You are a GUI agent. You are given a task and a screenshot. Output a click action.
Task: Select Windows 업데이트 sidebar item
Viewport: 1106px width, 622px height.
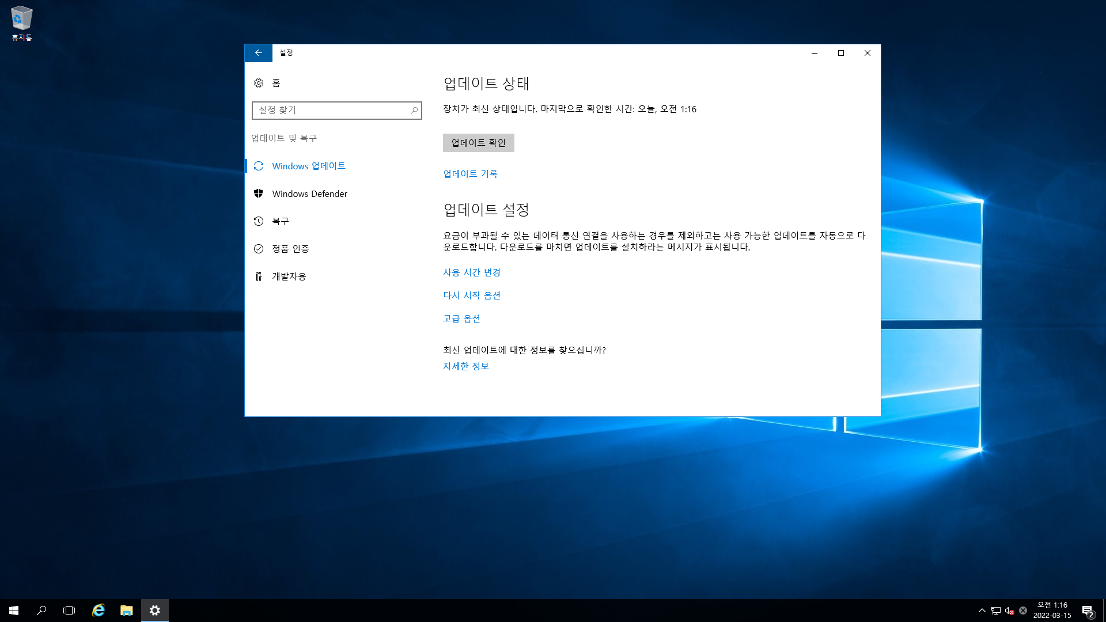point(308,166)
